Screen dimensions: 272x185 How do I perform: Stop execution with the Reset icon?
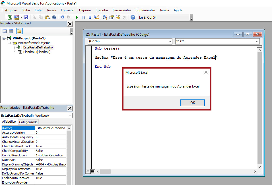pyautogui.click(x=90, y=17)
